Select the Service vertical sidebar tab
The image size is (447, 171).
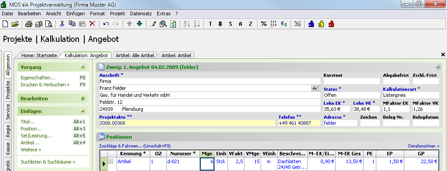(x=8, y=112)
